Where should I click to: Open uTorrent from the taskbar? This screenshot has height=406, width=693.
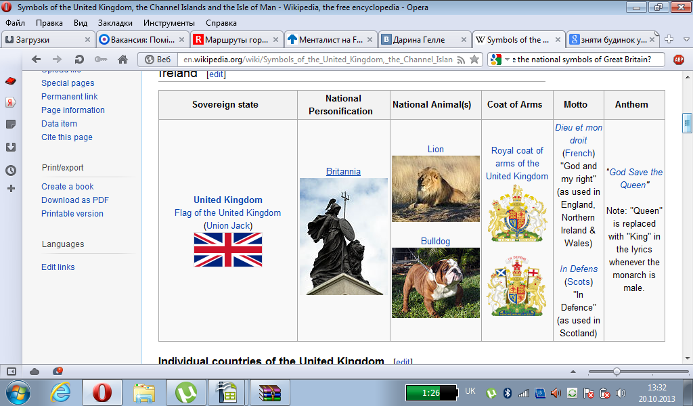tap(186, 392)
